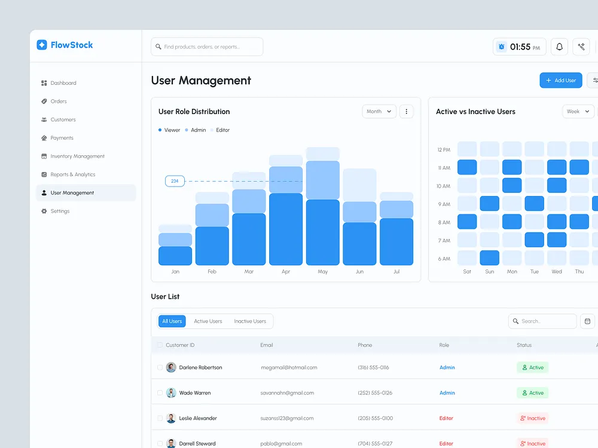Open the magic wand tool in the header
This screenshot has height=448, width=598.
581,46
